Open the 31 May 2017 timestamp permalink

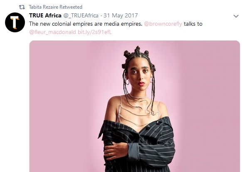[121, 15]
